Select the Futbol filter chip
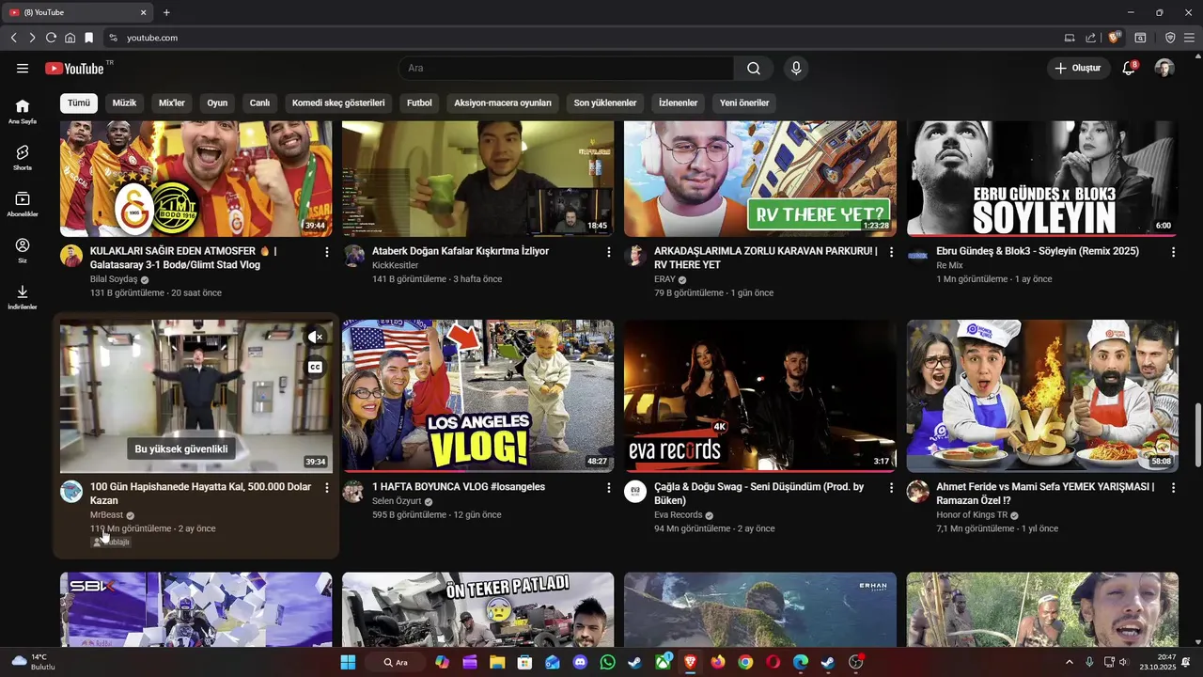 (x=419, y=102)
